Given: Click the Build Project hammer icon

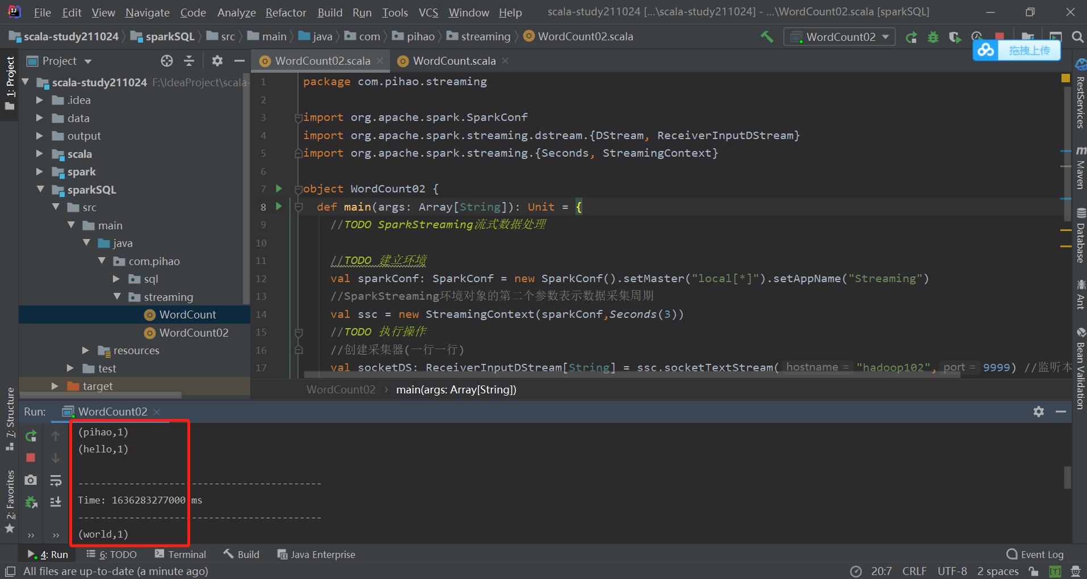Looking at the screenshot, I should click(767, 37).
